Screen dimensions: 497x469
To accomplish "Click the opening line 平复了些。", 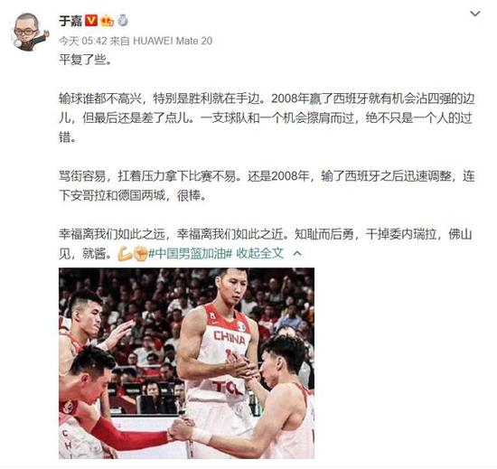I will tap(86, 60).
